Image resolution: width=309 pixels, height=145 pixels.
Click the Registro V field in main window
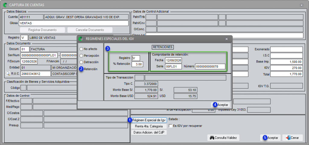coord(24,38)
